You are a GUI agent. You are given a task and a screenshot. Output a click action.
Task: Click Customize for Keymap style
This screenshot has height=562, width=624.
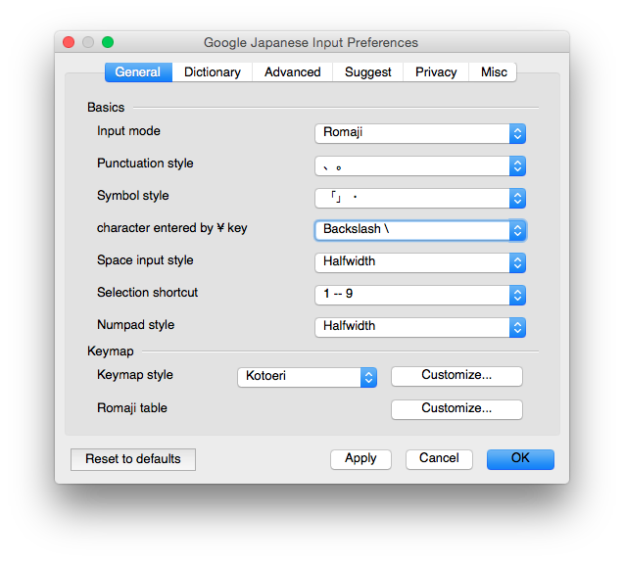456,376
